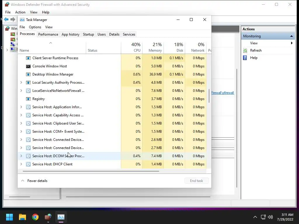
Task: Click the Task Manager horizontal scrollbar
Action: pos(91,171)
